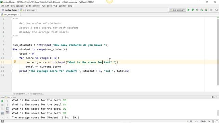Image resolution: width=219 pixels, height=123 pixels.
Task: Close the test_scores.py editor tab
Action: pos(18,14)
